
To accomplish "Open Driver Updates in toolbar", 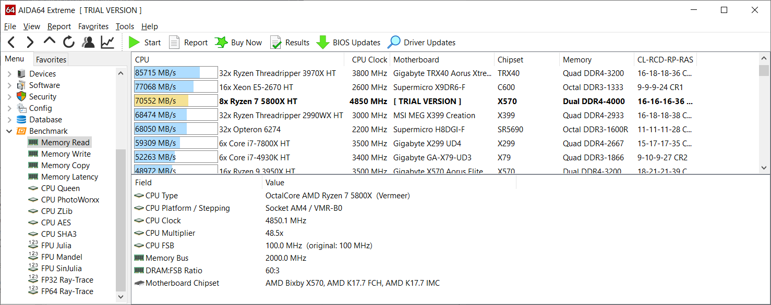I will 421,42.
